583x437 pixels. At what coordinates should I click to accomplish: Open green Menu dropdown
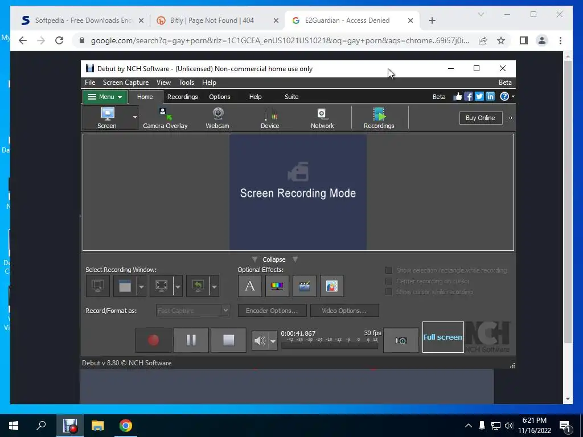coord(105,97)
